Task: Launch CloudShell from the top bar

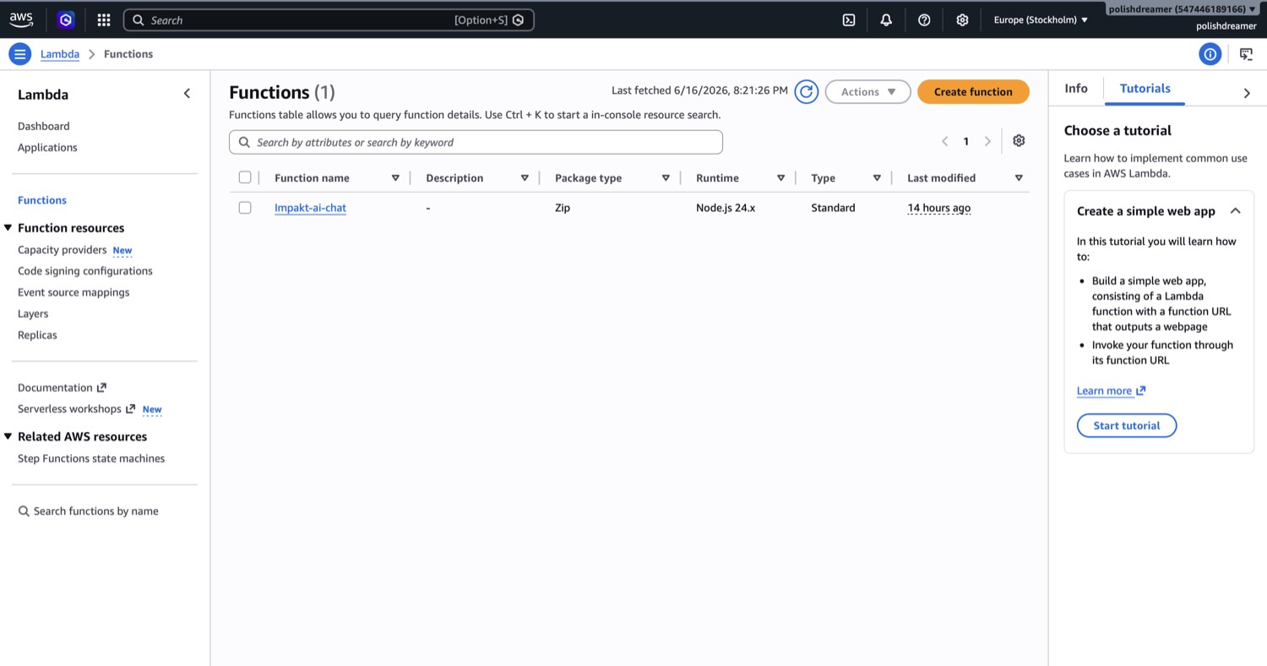Action: click(849, 20)
